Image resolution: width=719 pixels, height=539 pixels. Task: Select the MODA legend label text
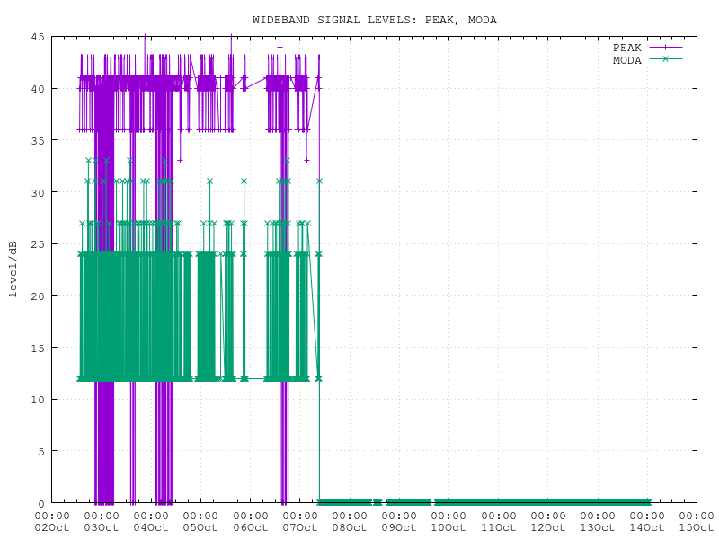[x=626, y=60]
